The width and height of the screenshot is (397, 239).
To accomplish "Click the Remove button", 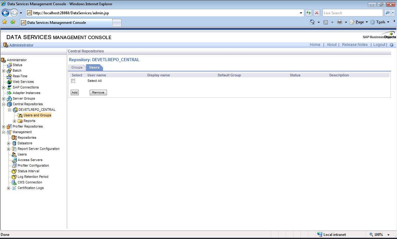I will tap(98, 92).
